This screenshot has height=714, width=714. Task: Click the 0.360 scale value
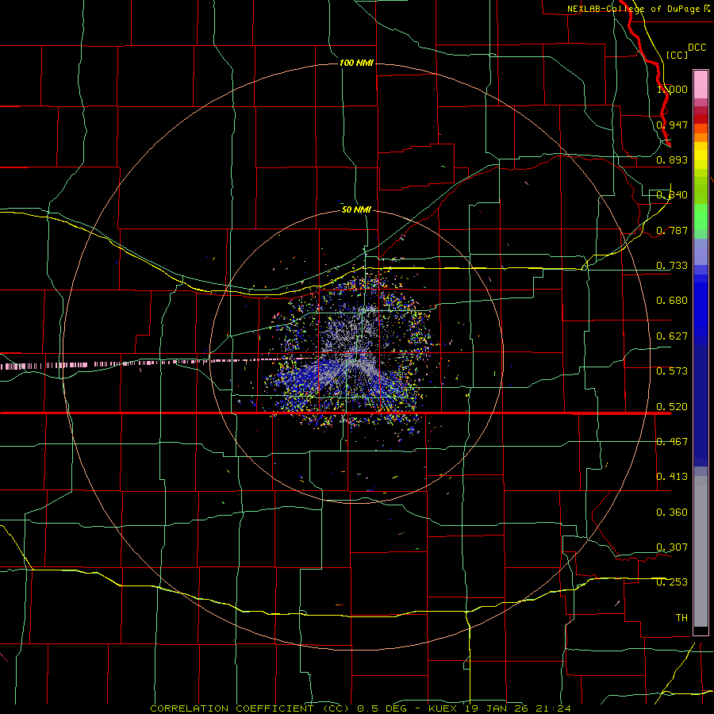672,512
